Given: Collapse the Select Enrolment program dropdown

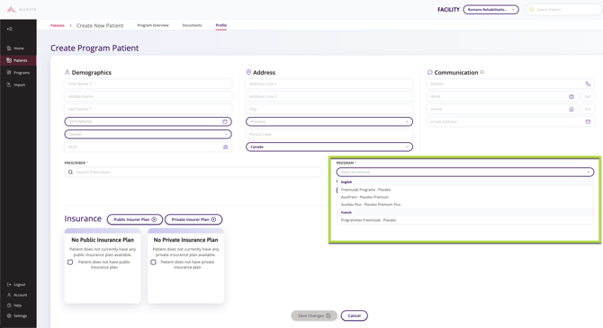Looking at the screenshot, I should point(465,172).
